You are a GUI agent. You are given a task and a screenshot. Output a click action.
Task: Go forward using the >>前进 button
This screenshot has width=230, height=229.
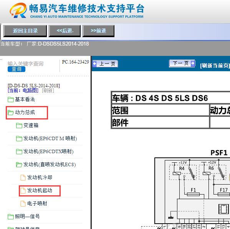(x=98, y=31)
